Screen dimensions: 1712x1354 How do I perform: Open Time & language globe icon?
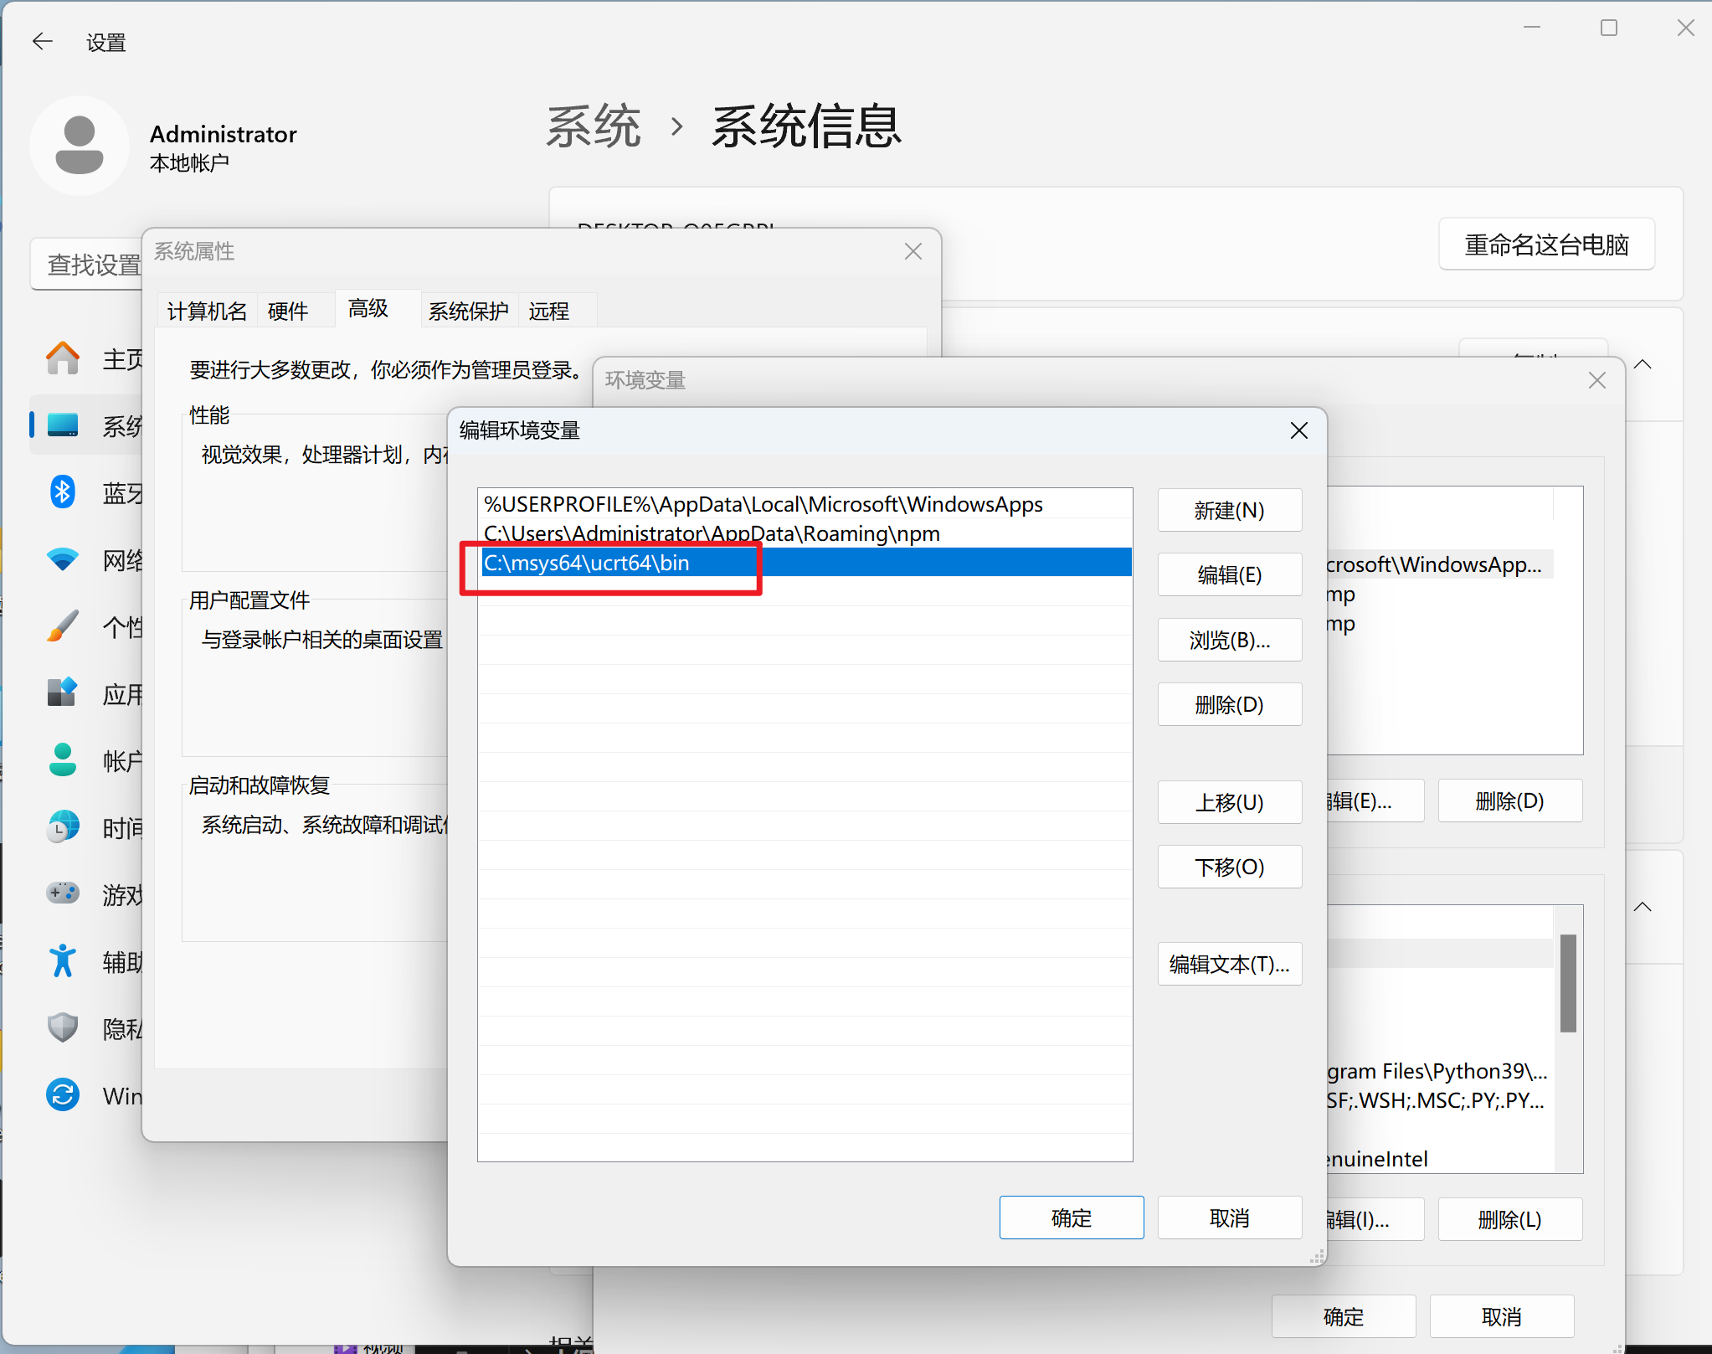63,827
